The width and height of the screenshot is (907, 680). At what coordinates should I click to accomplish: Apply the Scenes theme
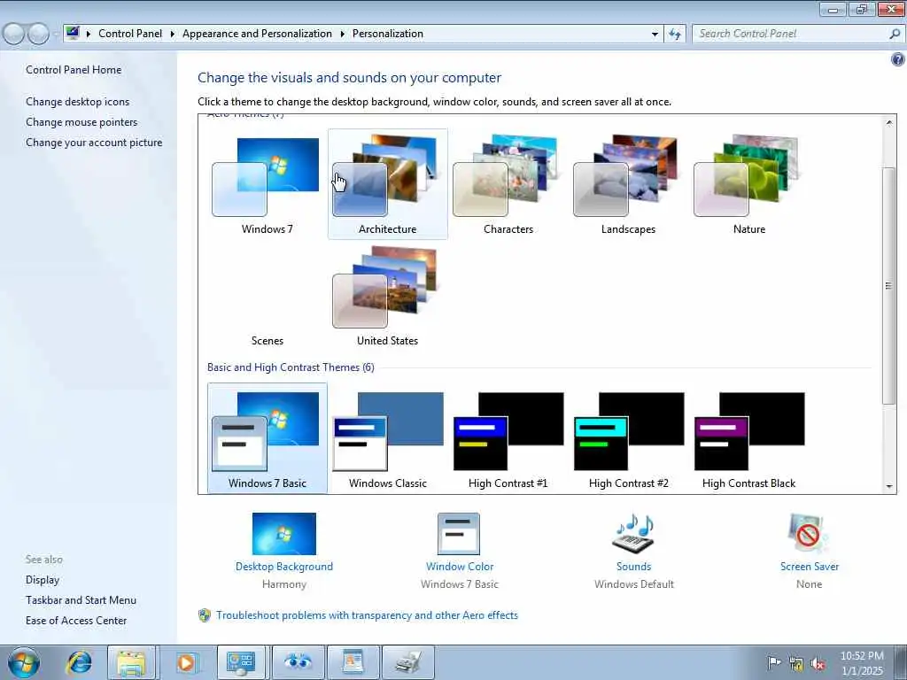tap(267, 296)
